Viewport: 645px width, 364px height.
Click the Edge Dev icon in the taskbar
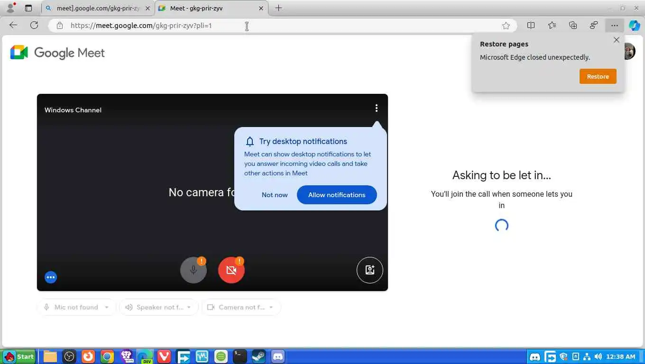click(x=145, y=356)
